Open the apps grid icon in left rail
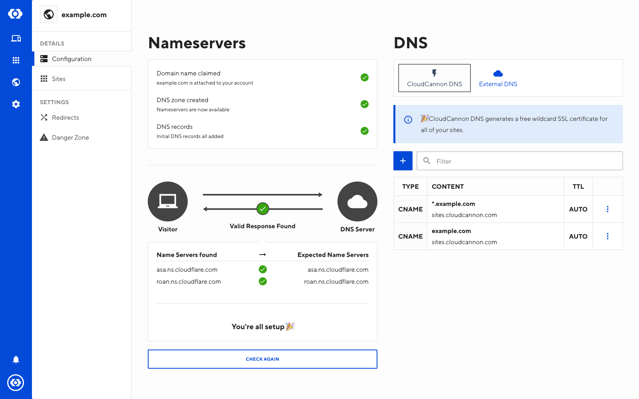639x399 pixels. [16, 60]
